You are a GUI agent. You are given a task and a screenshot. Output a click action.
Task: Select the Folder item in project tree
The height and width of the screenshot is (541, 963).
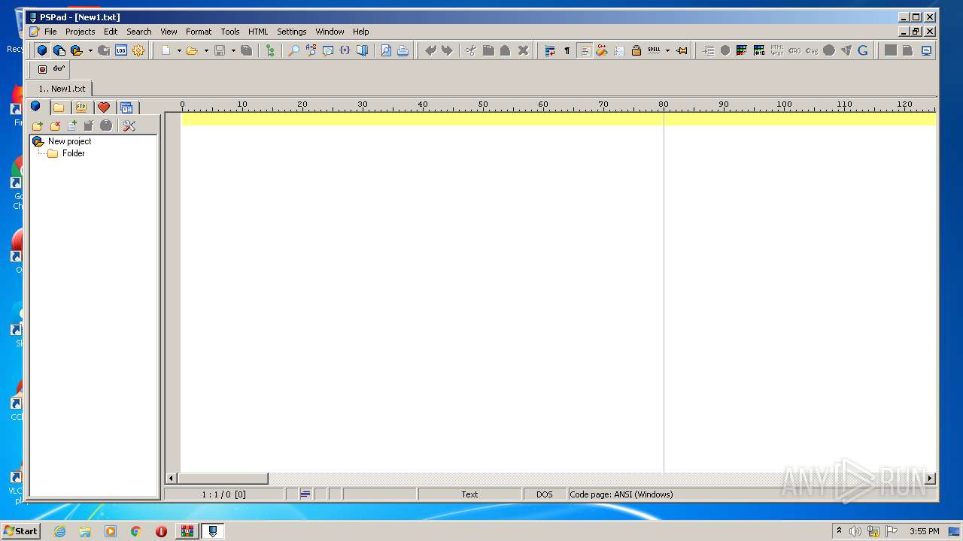[73, 153]
